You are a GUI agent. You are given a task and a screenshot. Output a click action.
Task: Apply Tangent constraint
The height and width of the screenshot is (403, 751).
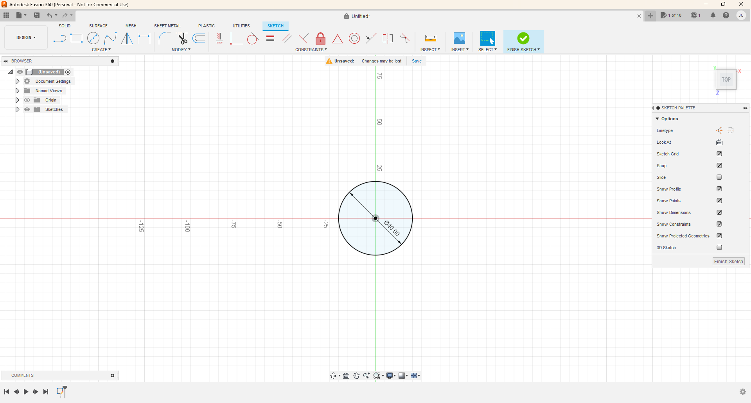coord(253,38)
